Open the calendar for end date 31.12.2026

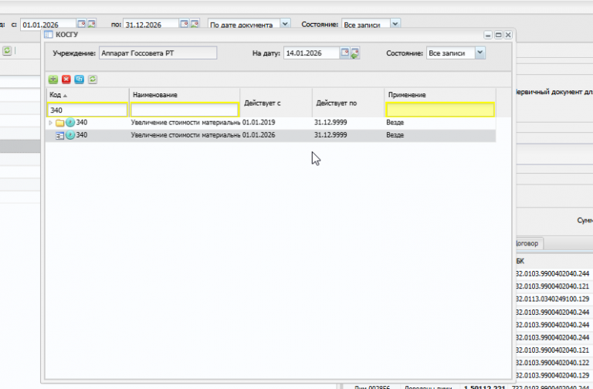click(185, 24)
